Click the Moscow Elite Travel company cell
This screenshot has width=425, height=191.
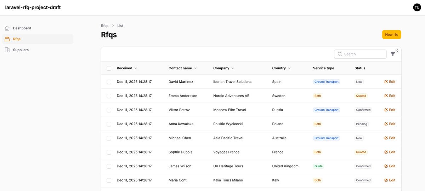coord(229,110)
